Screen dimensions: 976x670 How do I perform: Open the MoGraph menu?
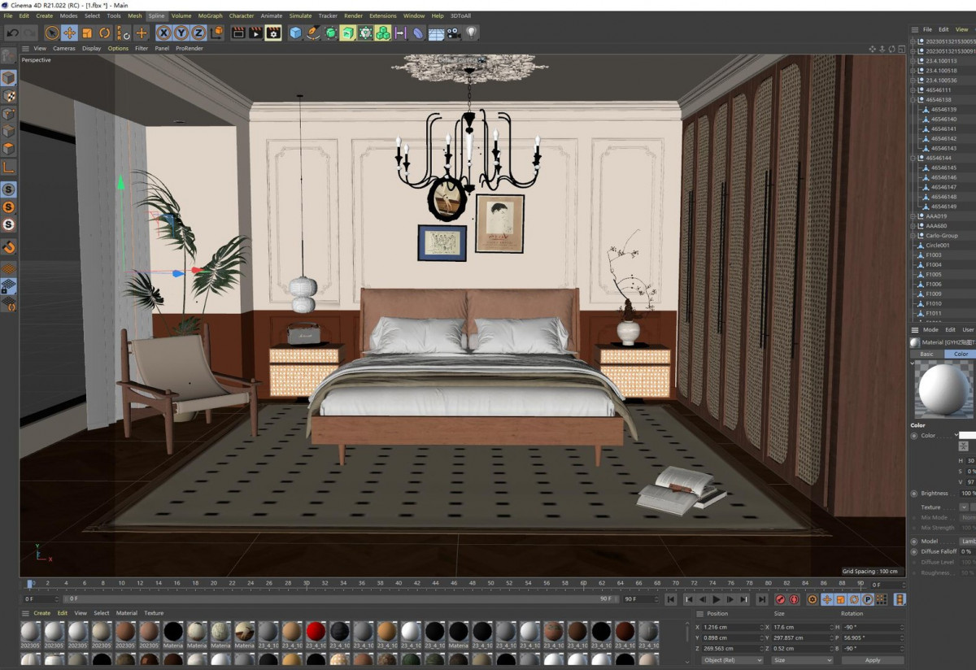(210, 15)
